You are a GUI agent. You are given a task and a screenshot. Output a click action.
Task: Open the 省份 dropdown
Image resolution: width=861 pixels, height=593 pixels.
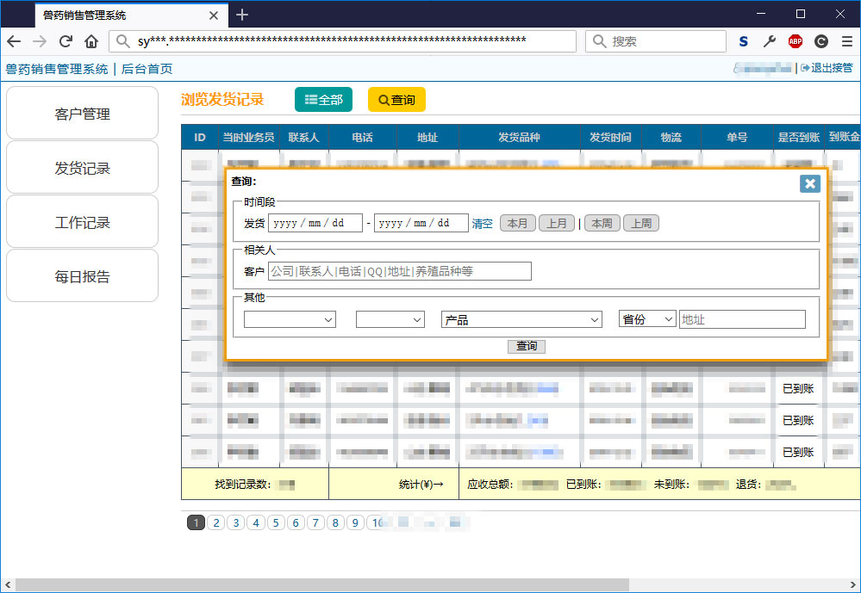pyautogui.click(x=647, y=319)
